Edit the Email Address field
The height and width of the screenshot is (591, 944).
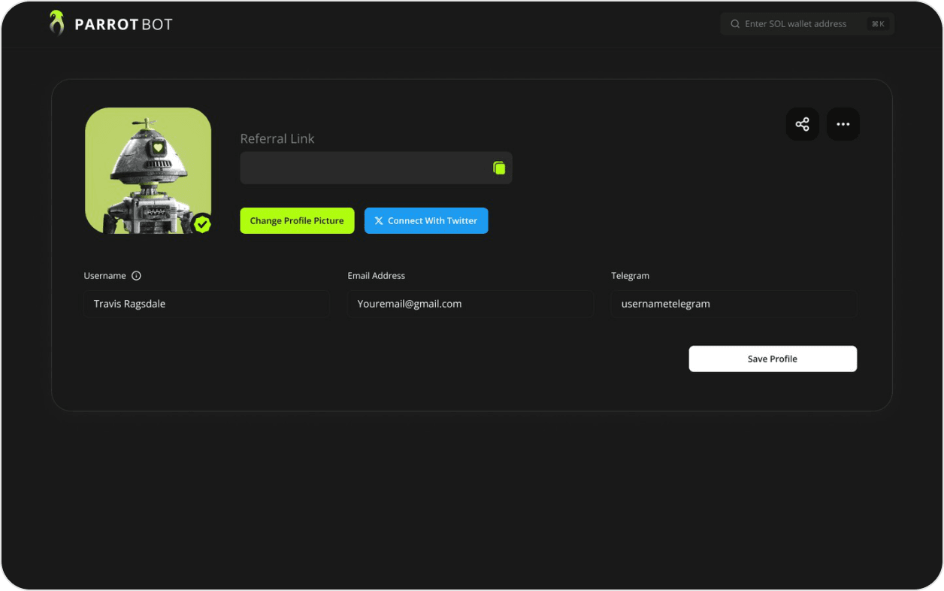click(470, 304)
